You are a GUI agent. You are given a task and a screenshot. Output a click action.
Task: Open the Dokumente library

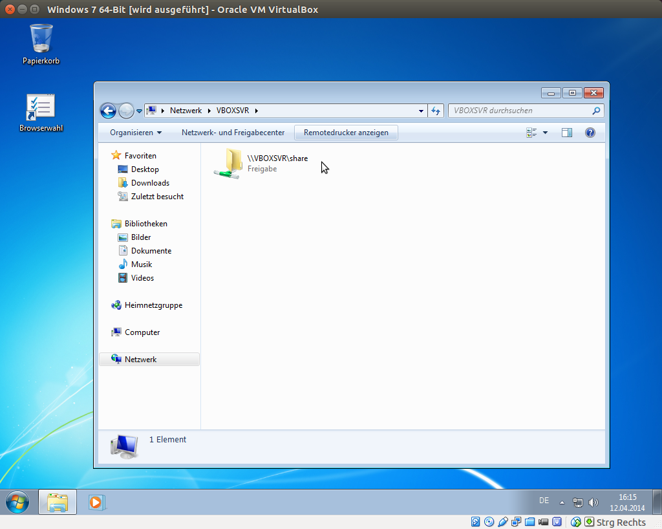(x=151, y=251)
